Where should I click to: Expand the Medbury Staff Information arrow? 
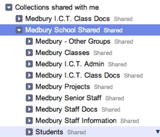click(x=29, y=121)
